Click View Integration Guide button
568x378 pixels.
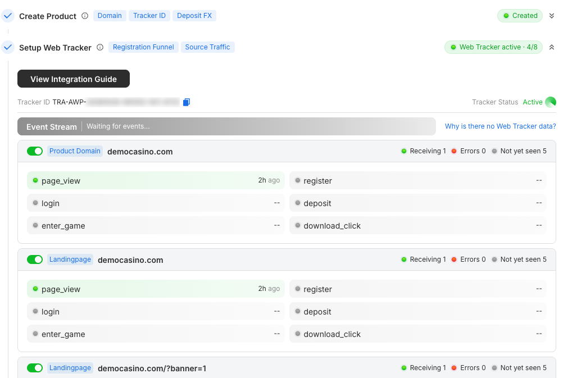click(x=74, y=79)
